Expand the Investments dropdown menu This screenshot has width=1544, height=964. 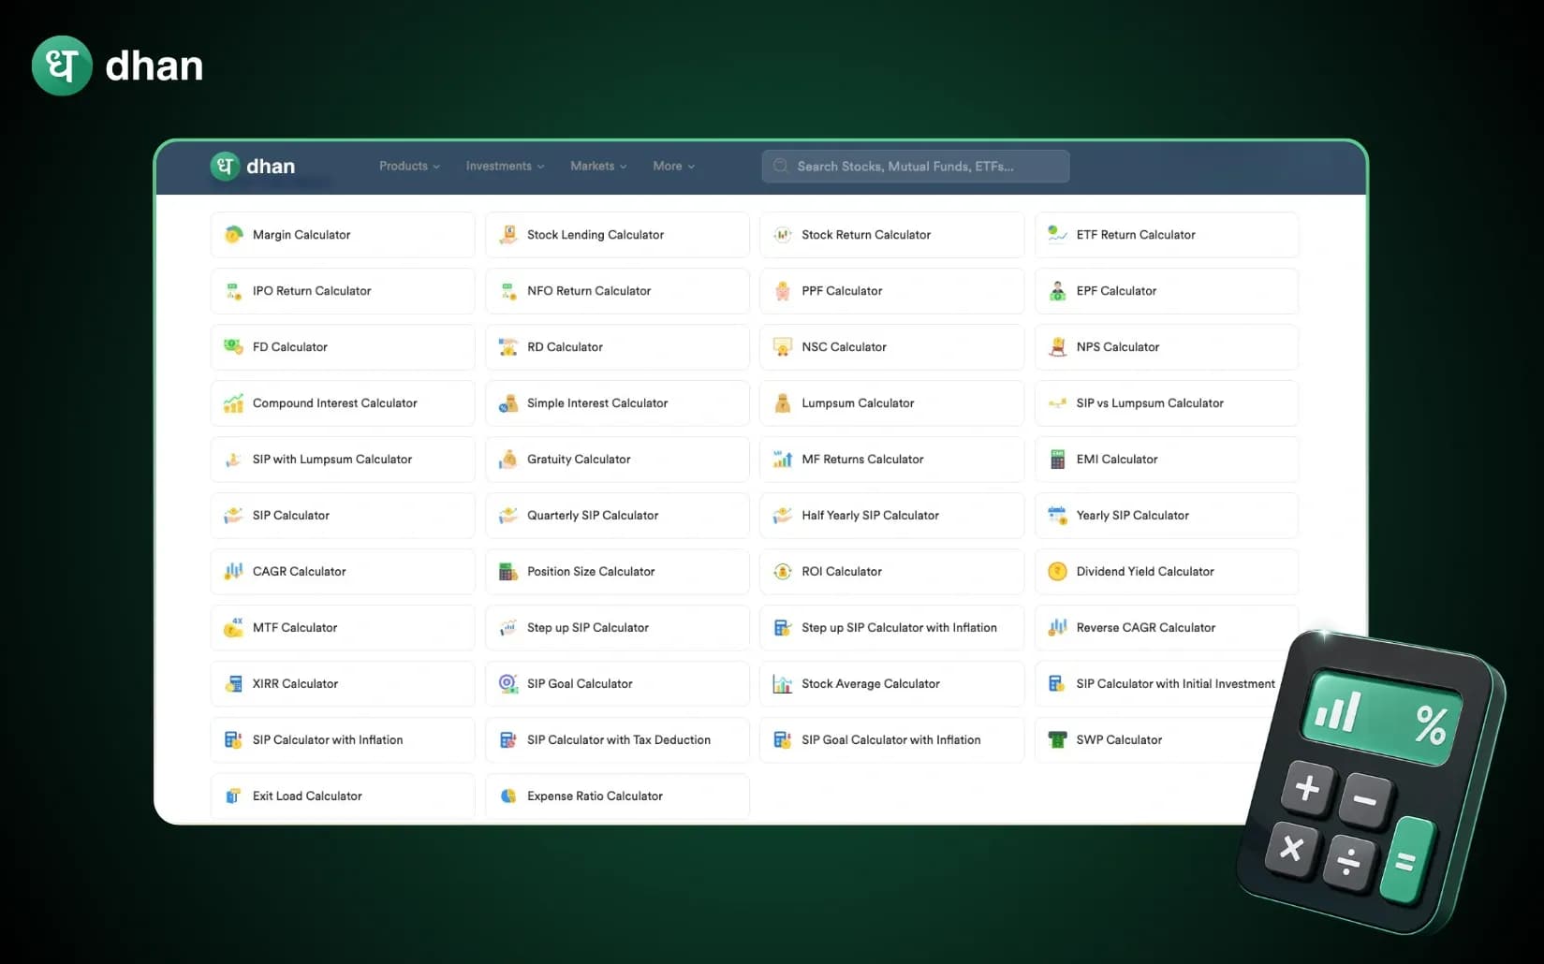[x=505, y=167]
